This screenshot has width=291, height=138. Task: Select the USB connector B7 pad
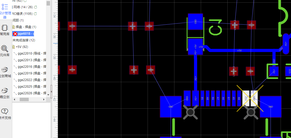[228, 98]
